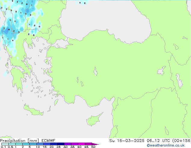Click the island of Crete on the map
This screenshot has height=148, width=191.
point(33,111)
